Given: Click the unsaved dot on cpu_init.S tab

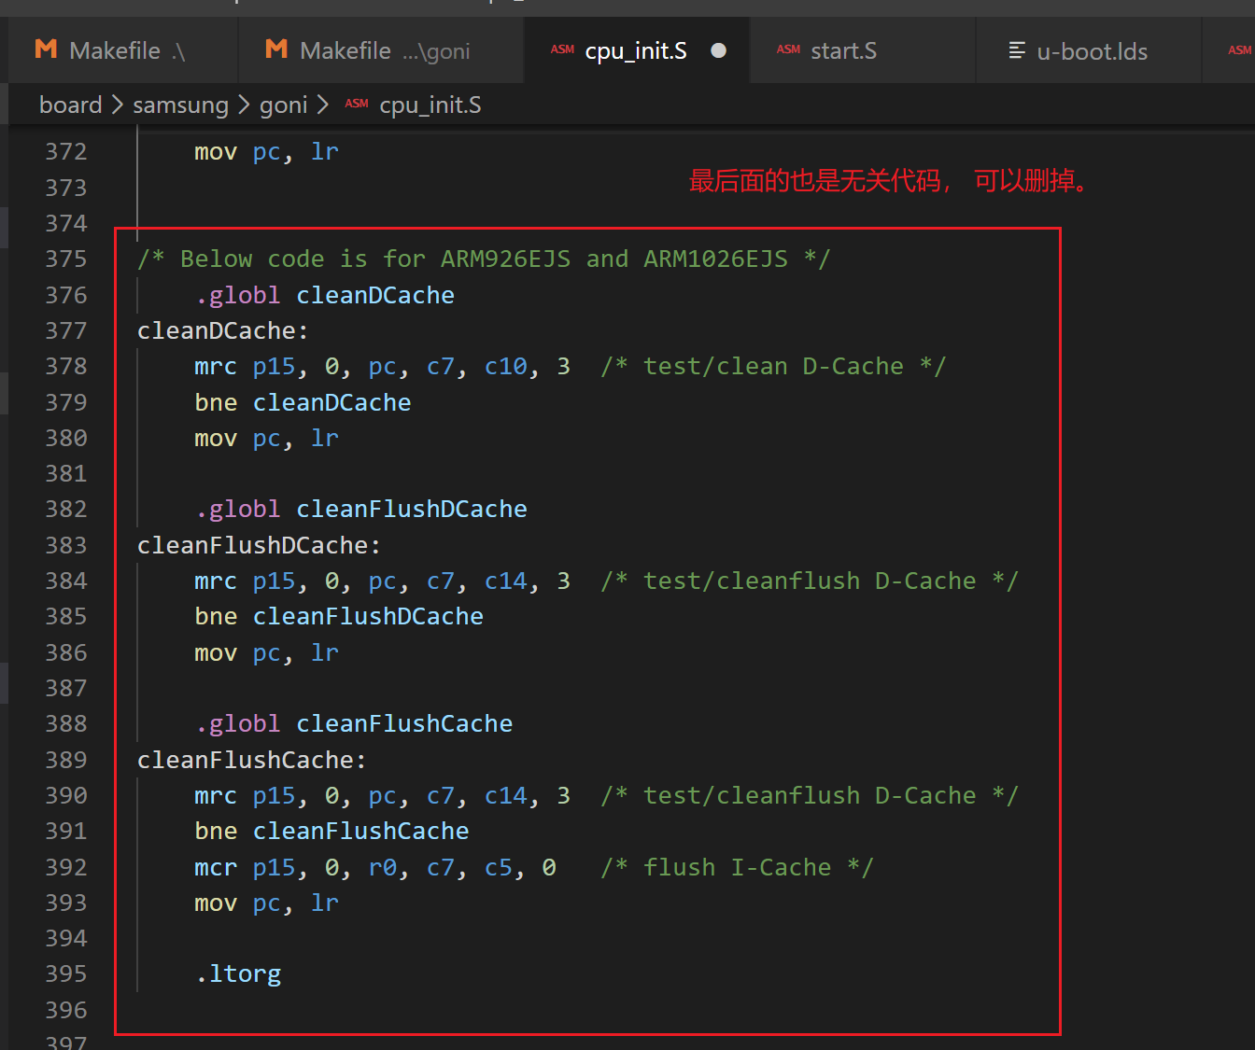Looking at the screenshot, I should click(x=718, y=50).
